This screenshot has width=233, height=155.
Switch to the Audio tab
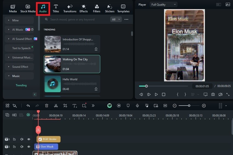click(43, 8)
